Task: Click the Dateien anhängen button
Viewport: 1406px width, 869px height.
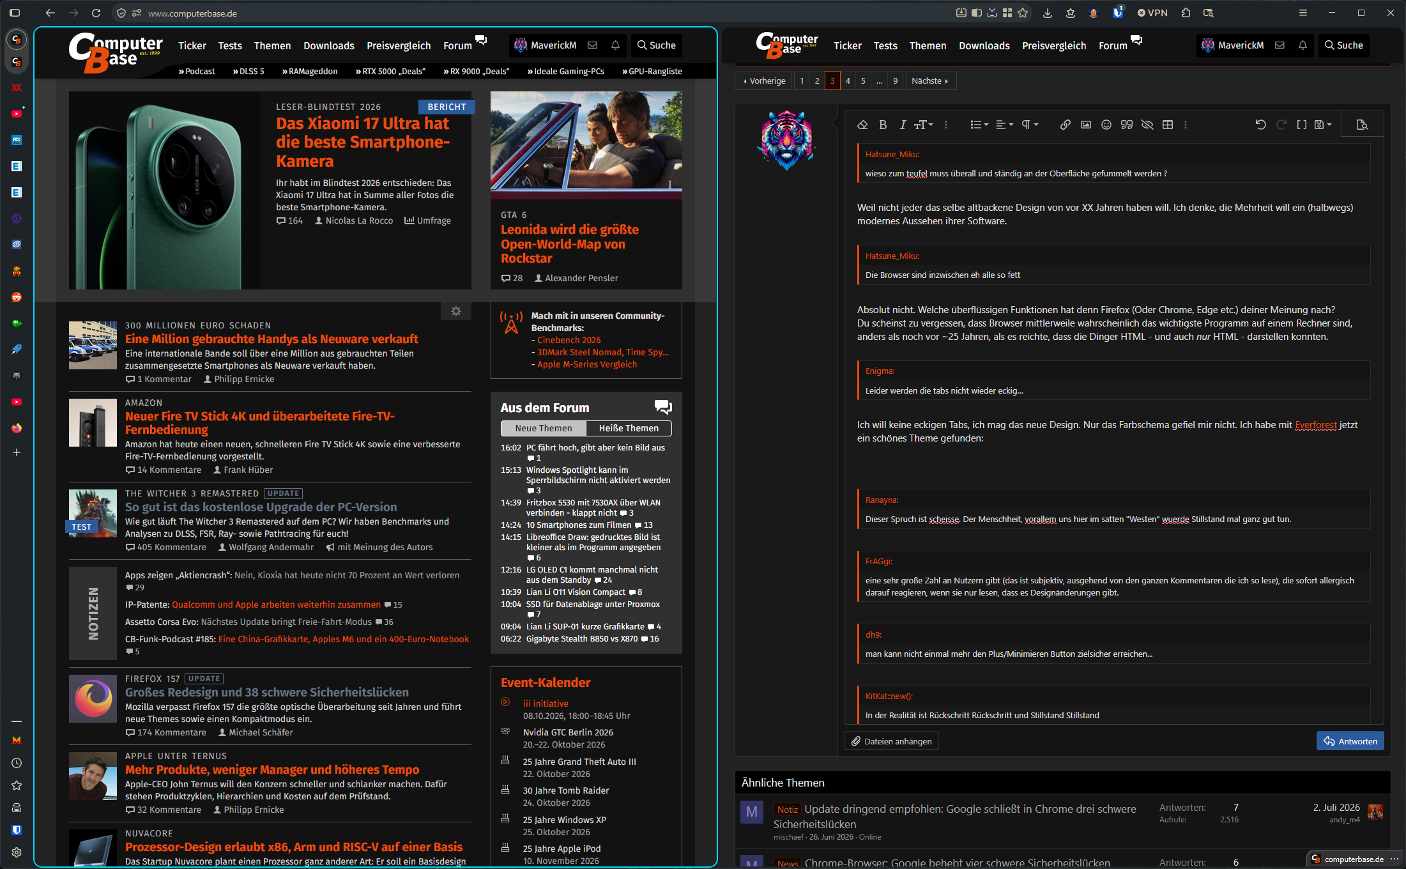Action: click(x=891, y=741)
